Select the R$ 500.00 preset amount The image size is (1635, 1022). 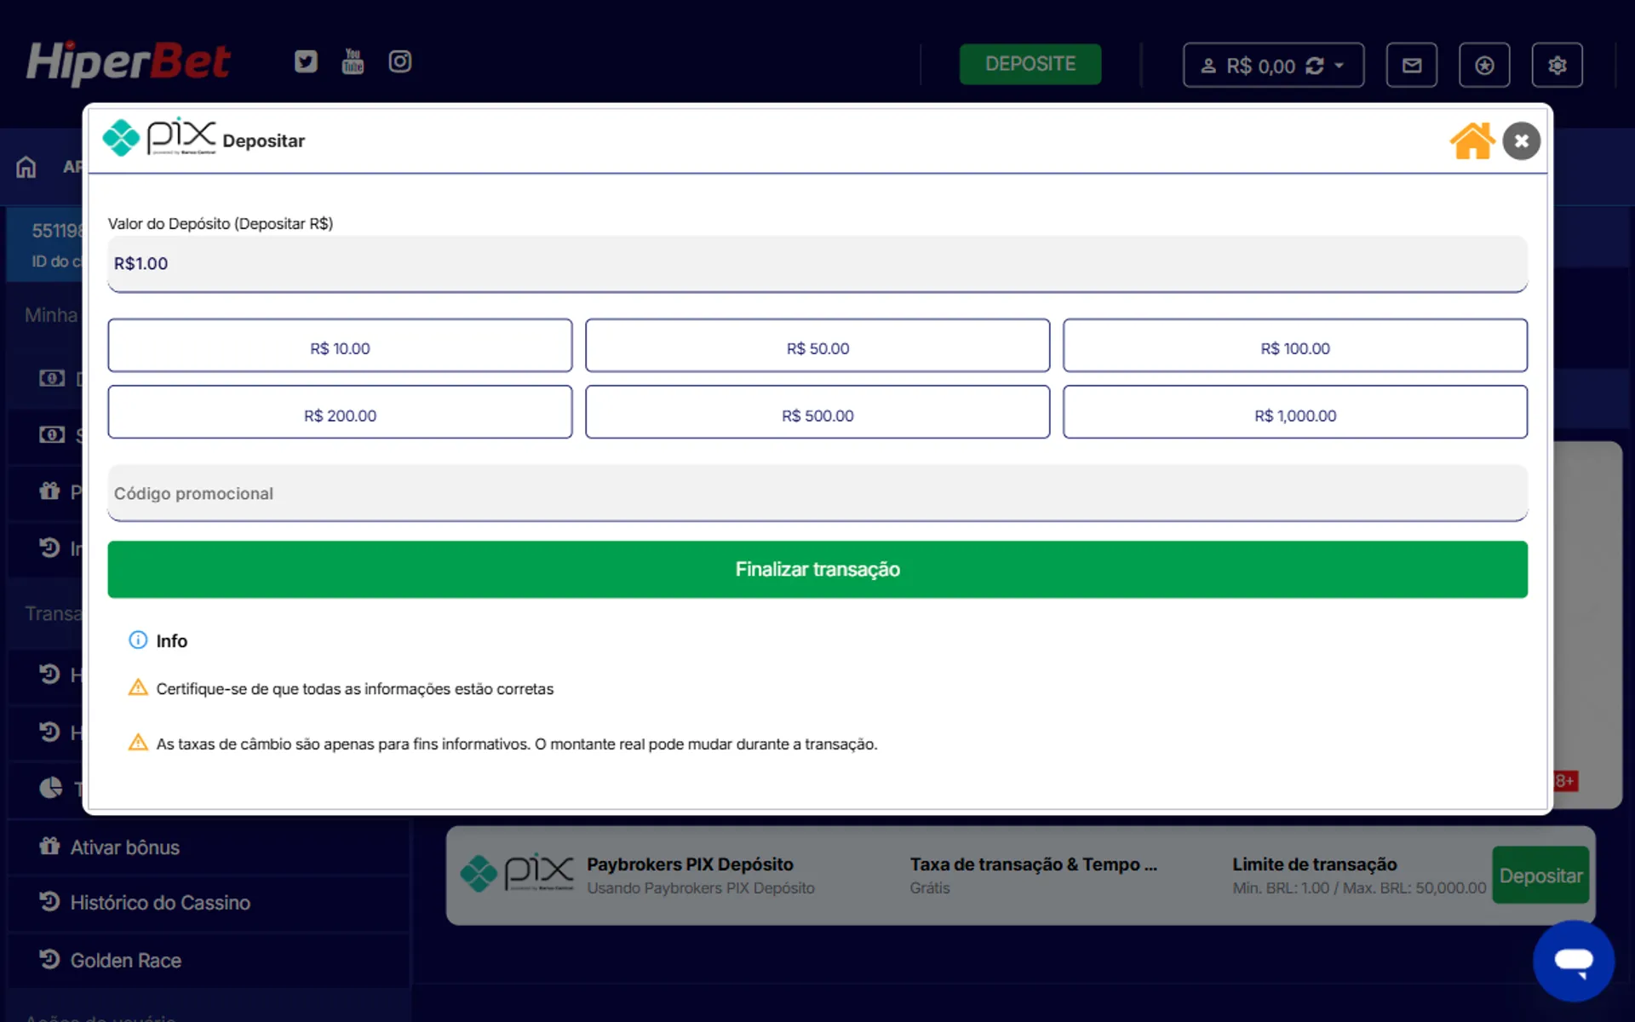(x=817, y=414)
